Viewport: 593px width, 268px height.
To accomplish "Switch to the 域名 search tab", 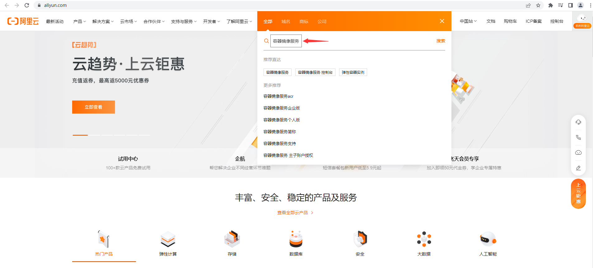I will [286, 21].
